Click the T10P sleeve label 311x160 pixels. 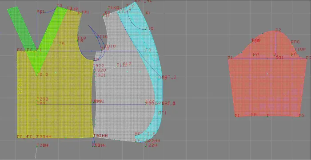(x=300, y=49)
